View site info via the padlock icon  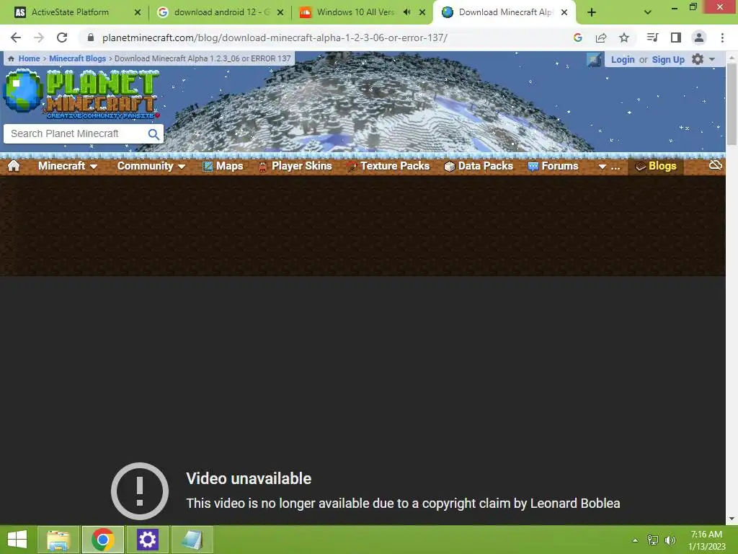click(91, 38)
